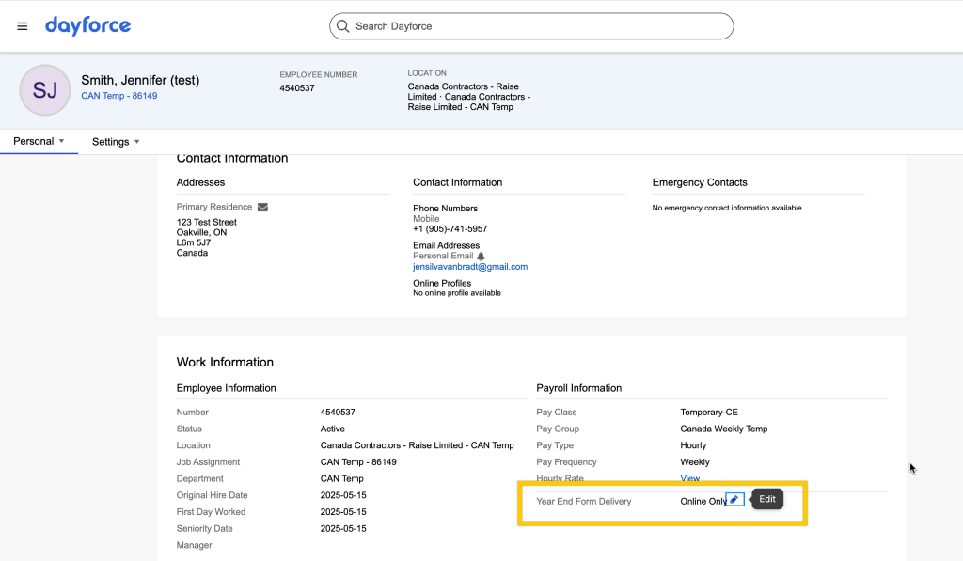View the Hourly Rate
Viewport: 963px width, 561px height.
[x=689, y=479]
